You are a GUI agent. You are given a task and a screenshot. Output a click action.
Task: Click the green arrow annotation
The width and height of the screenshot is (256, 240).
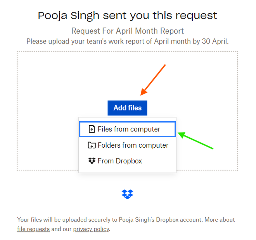196,141
